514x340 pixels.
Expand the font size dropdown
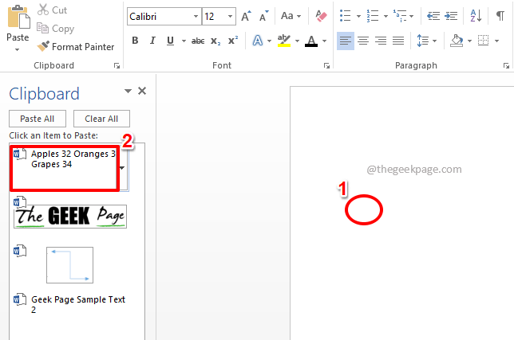pyautogui.click(x=230, y=16)
